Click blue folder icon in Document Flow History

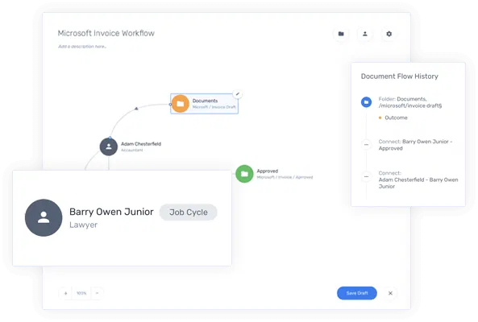coord(366,102)
